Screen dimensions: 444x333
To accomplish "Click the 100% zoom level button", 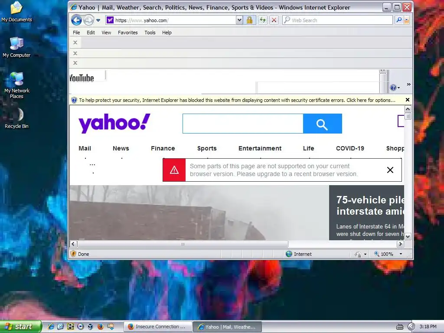I will pos(384,254).
